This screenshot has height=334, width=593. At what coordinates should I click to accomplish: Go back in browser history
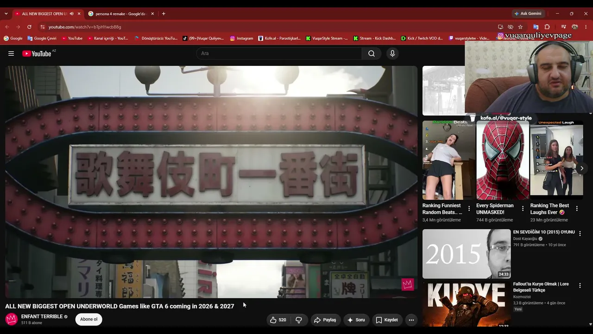tap(7, 27)
